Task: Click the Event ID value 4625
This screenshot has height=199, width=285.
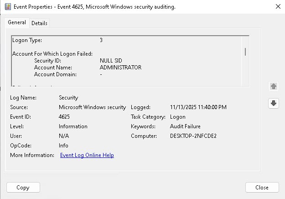Action: click(x=64, y=117)
